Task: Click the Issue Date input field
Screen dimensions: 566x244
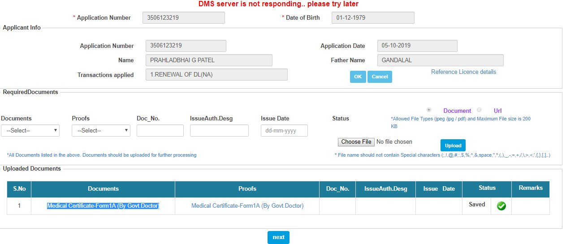Action: point(284,130)
